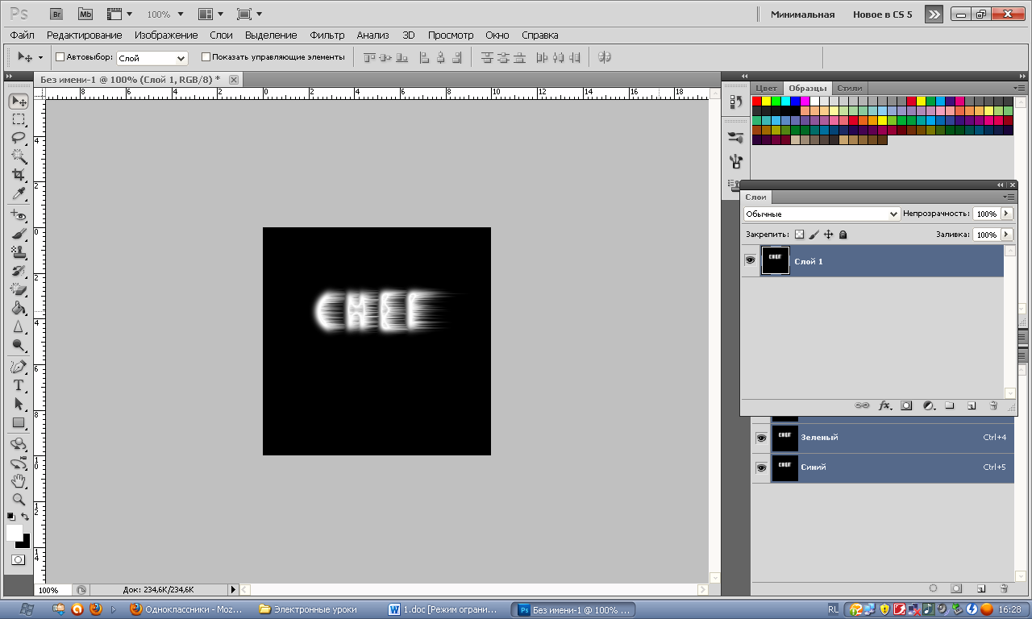Screen dimensions: 1032x619
Task: Select the 3D Camera Rotate tool
Action: [x=19, y=463]
